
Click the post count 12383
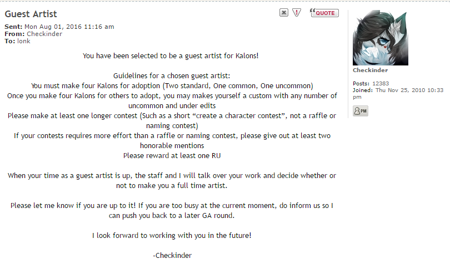(381, 83)
